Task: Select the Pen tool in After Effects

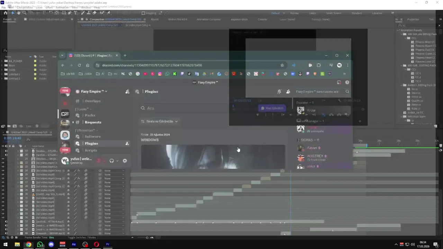Action: (x=70, y=13)
